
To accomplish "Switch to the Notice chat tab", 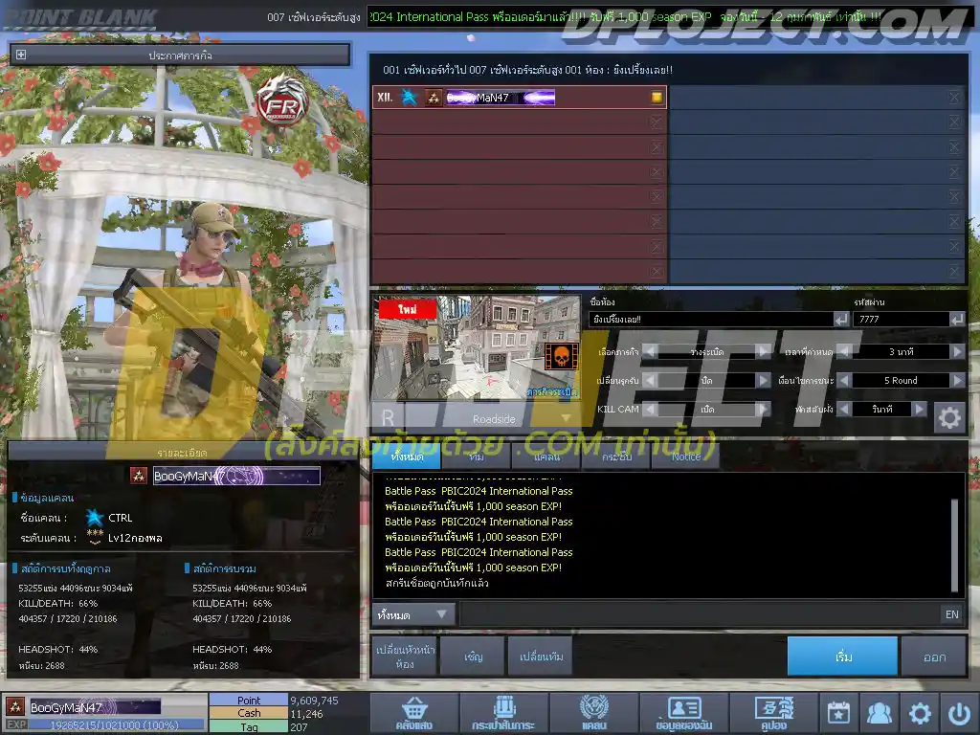I will 685,457.
